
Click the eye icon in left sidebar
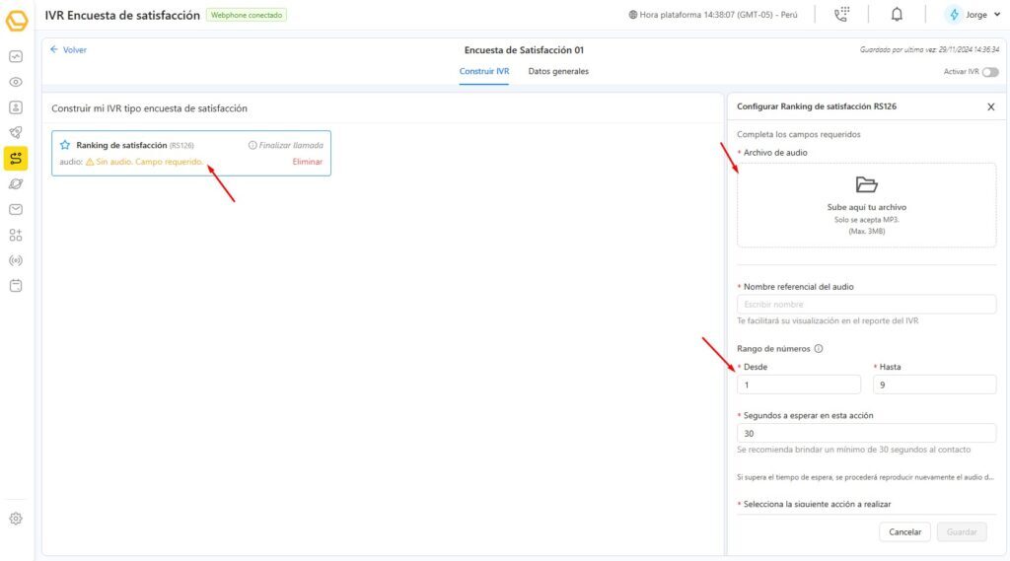pos(16,82)
